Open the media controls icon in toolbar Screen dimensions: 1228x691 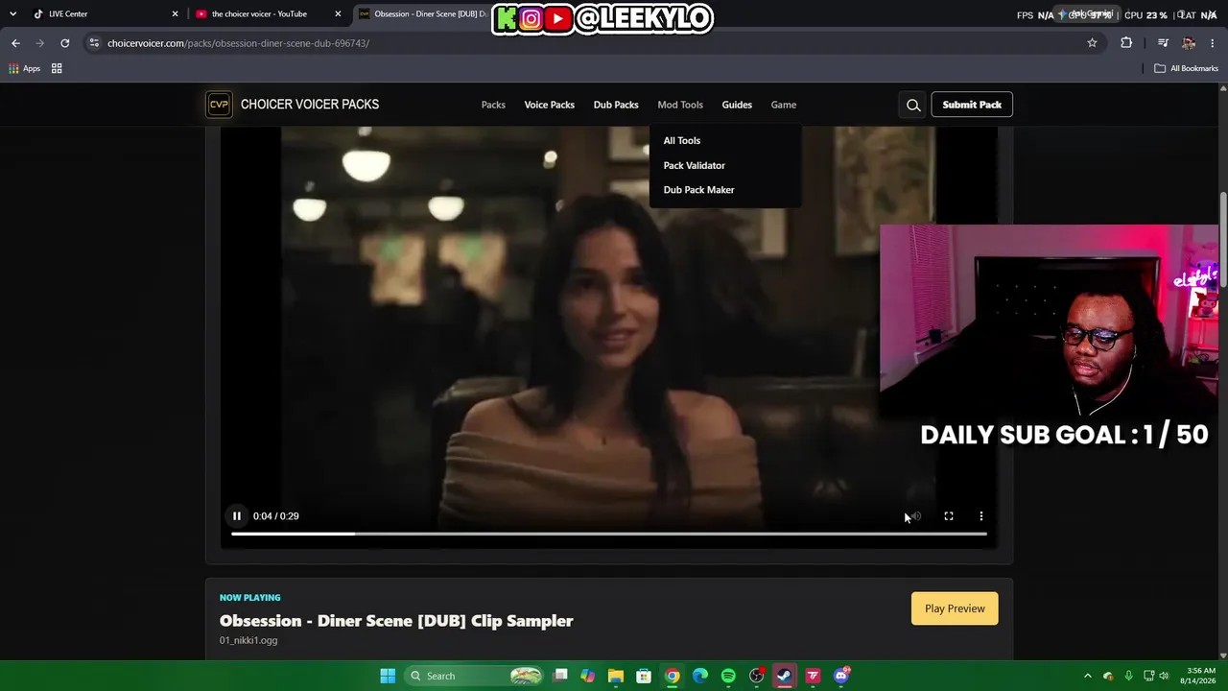point(1163,43)
